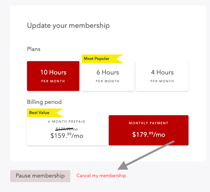Click the Update your membership heading

point(68,25)
